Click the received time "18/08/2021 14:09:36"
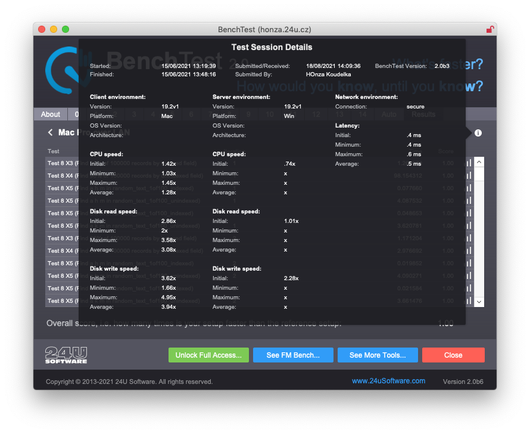Viewport: 530px width, 434px height. coord(333,66)
